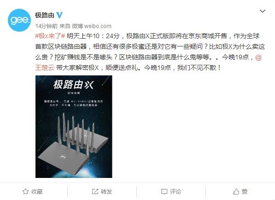
Task: Click the comment speech bubble icon
Action: pyautogui.click(x=164, y=192)
